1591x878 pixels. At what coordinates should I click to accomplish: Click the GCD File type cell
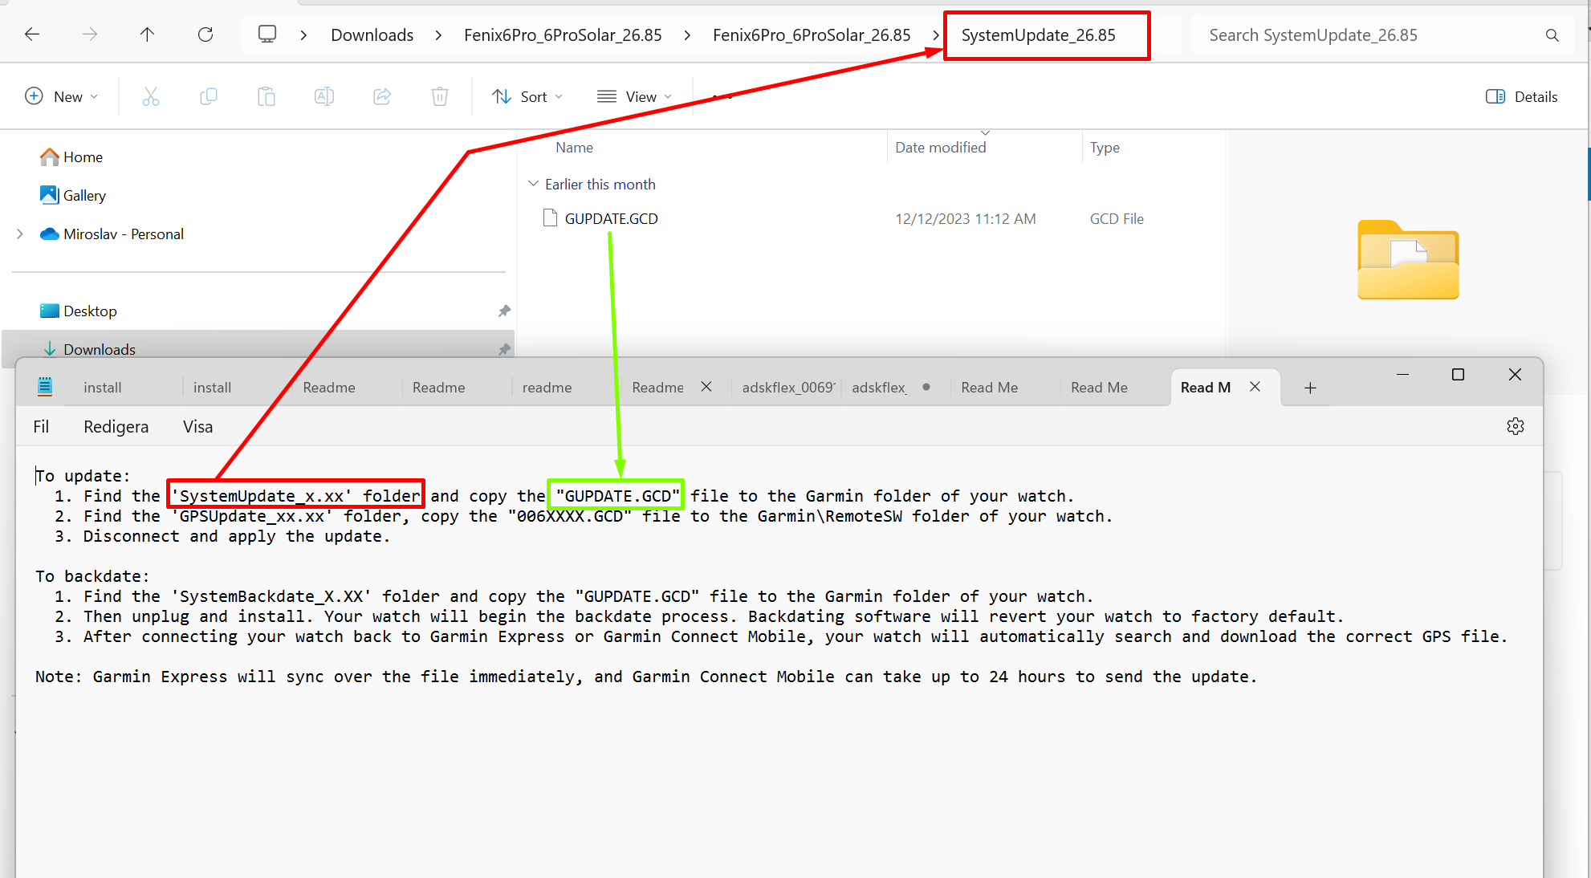tap(1117, 218)
